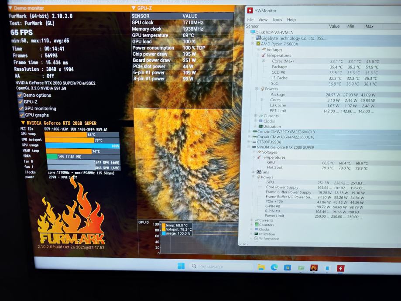Click the PCIe slot power row in GPU-Z
The image size is (401, 301).
(182, 66)
